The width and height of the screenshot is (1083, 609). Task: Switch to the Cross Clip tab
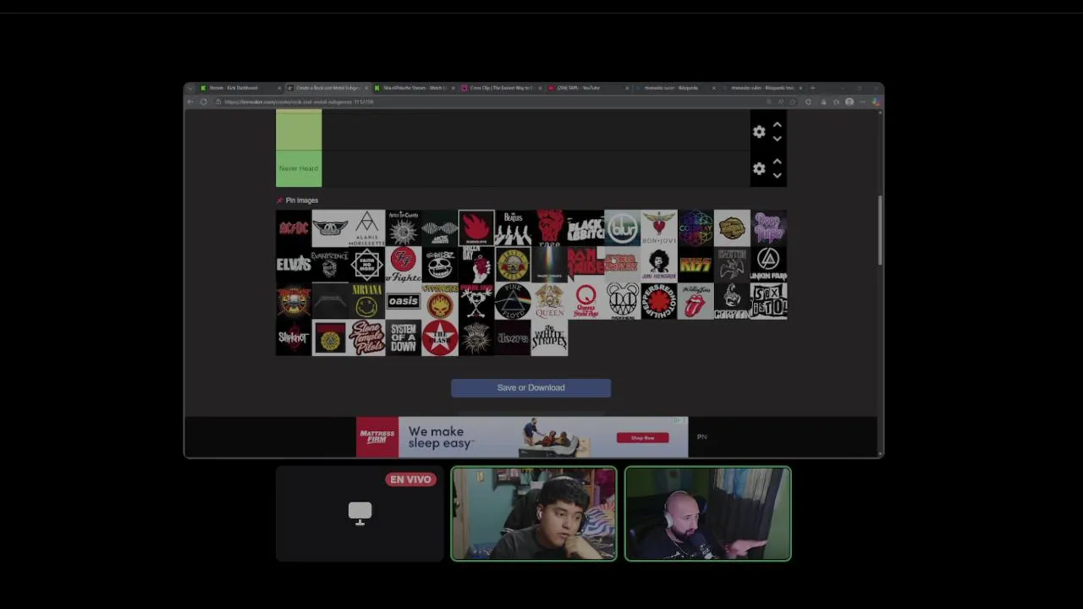[501, 88]
